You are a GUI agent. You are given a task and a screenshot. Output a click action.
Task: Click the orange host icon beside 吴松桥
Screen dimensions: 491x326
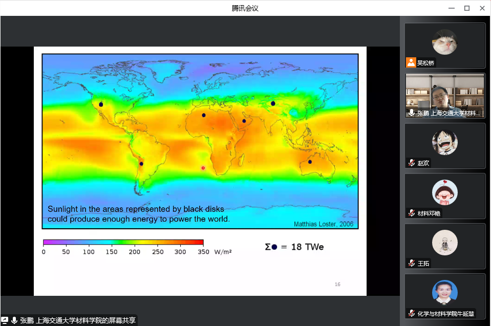(x=411, y=62)
